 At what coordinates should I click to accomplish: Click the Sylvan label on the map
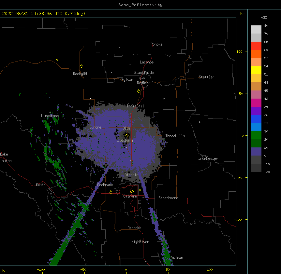(x=127, y=80)
